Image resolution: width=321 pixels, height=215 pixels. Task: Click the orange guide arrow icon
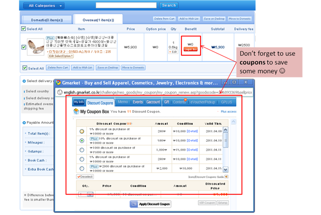tap(226, 177)
